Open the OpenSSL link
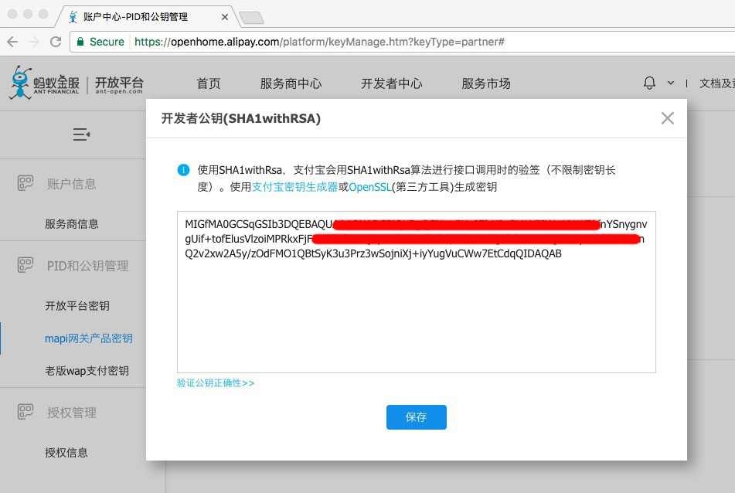Image resolution: width=735 pixels, height=493 pixels. click(369, 187)
